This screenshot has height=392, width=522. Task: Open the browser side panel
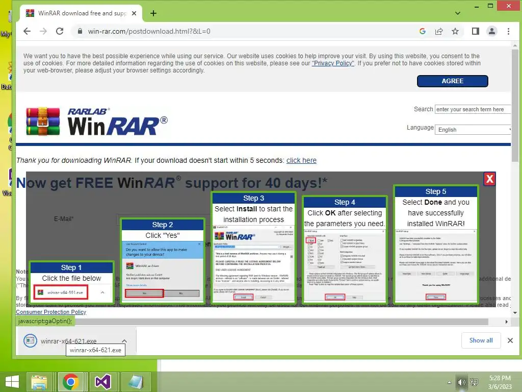(x=476, y=31)
